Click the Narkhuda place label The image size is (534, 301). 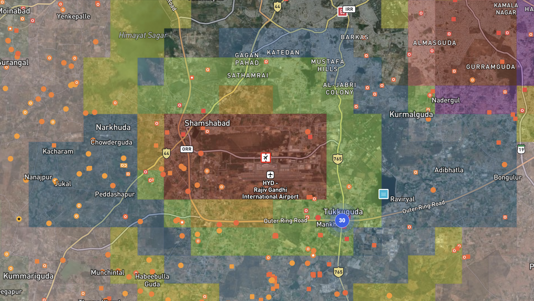113,127
